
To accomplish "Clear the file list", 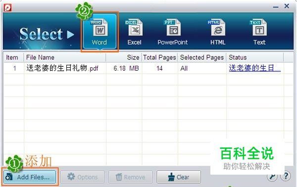I will tap(179, 177).
